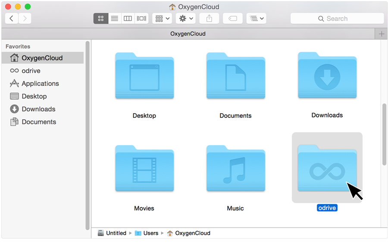Click the title bar home proxy icon
The width and height of the screenshot is (388, 244).
172,7
